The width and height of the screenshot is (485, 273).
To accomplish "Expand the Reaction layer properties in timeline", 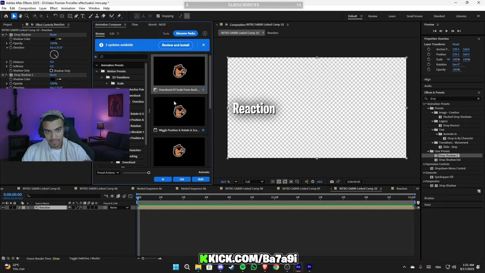I will (x=19, y=207).
